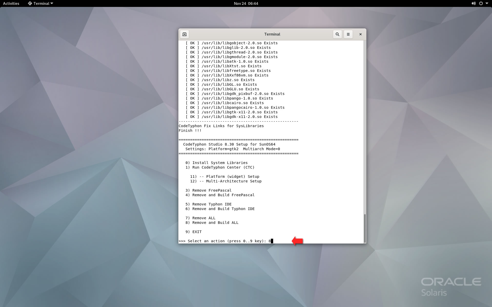This screenshot has height=307, width=492.
Task: Click 'CodeTyphon Fix Links for SysLibraries'
Action: pyautogui.click(x=221, y=126)
